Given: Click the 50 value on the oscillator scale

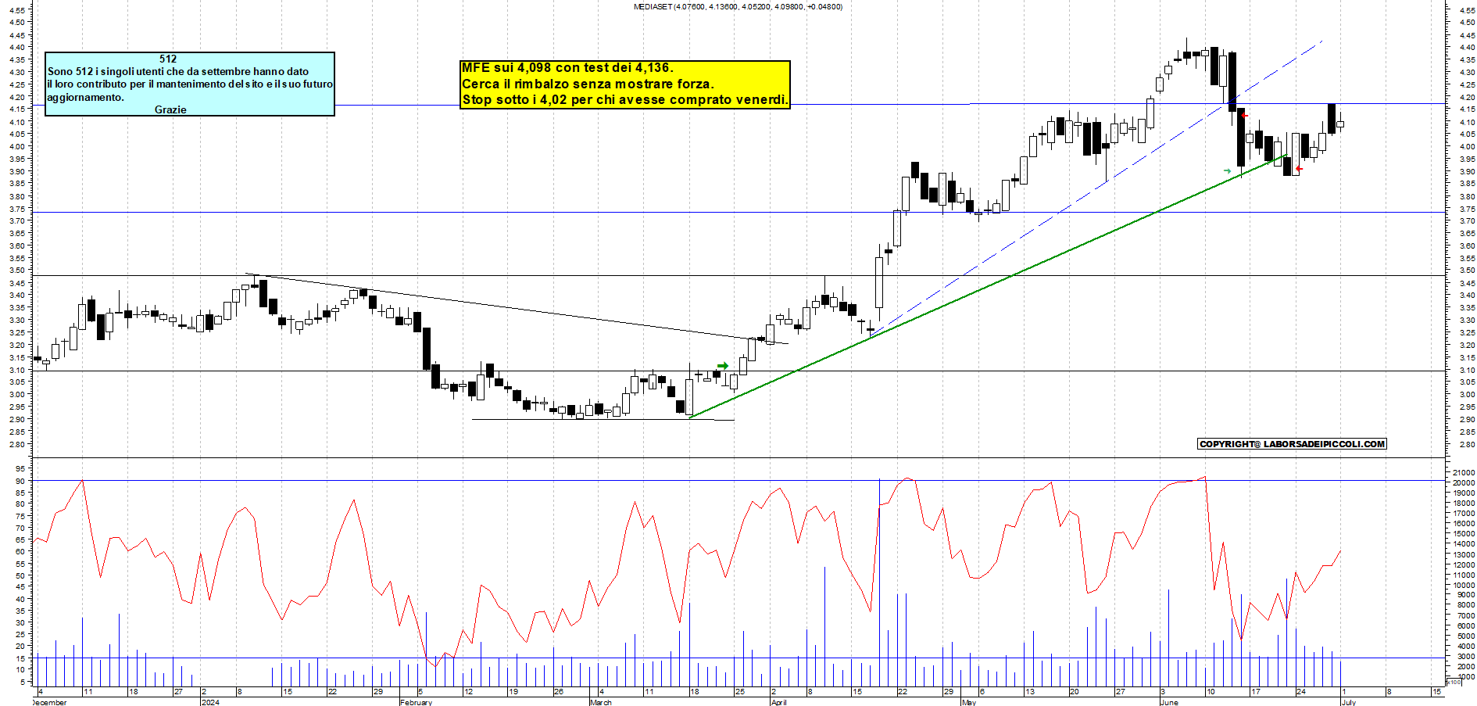Looking at the screenshot, I should coord(21,575).
